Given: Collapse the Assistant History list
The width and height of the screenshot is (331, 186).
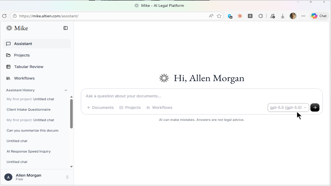Looking at the screenshot, I should pyautogui.click(x=66, y=90).
